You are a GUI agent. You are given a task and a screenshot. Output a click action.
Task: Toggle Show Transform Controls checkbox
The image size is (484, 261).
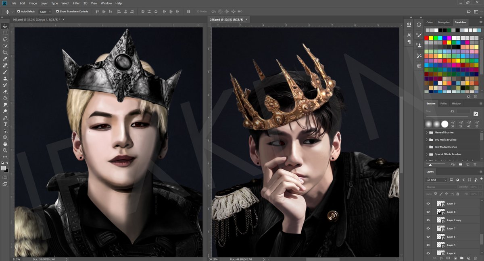click(57, 11)
